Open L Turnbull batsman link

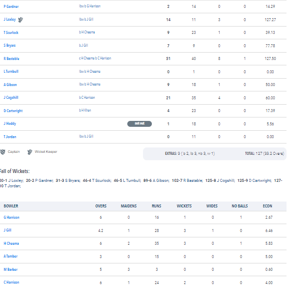tap(11, 72)
